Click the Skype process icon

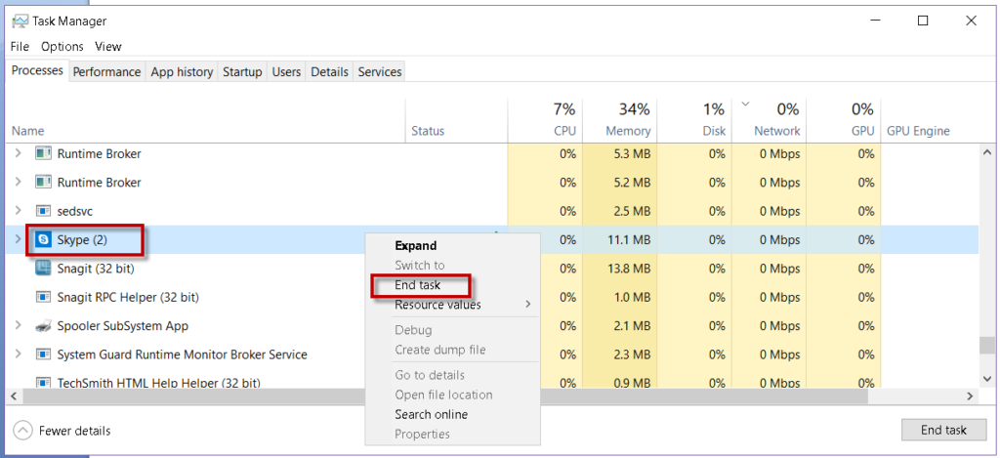point(44,240)
